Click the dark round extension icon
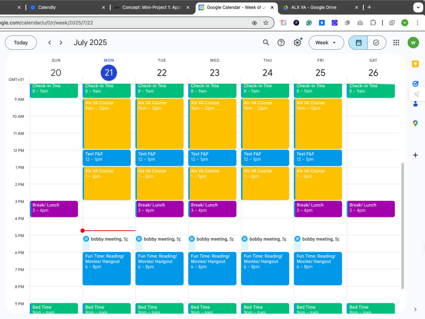Image resolution: width=425 pixels, height=319 pixels. click(x=296, y=23)
